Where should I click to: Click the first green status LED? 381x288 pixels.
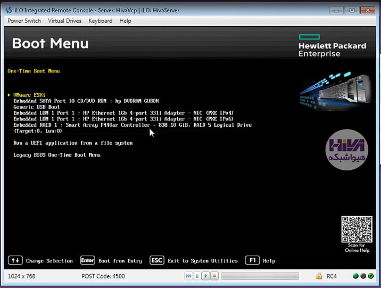tap(355, 276)
